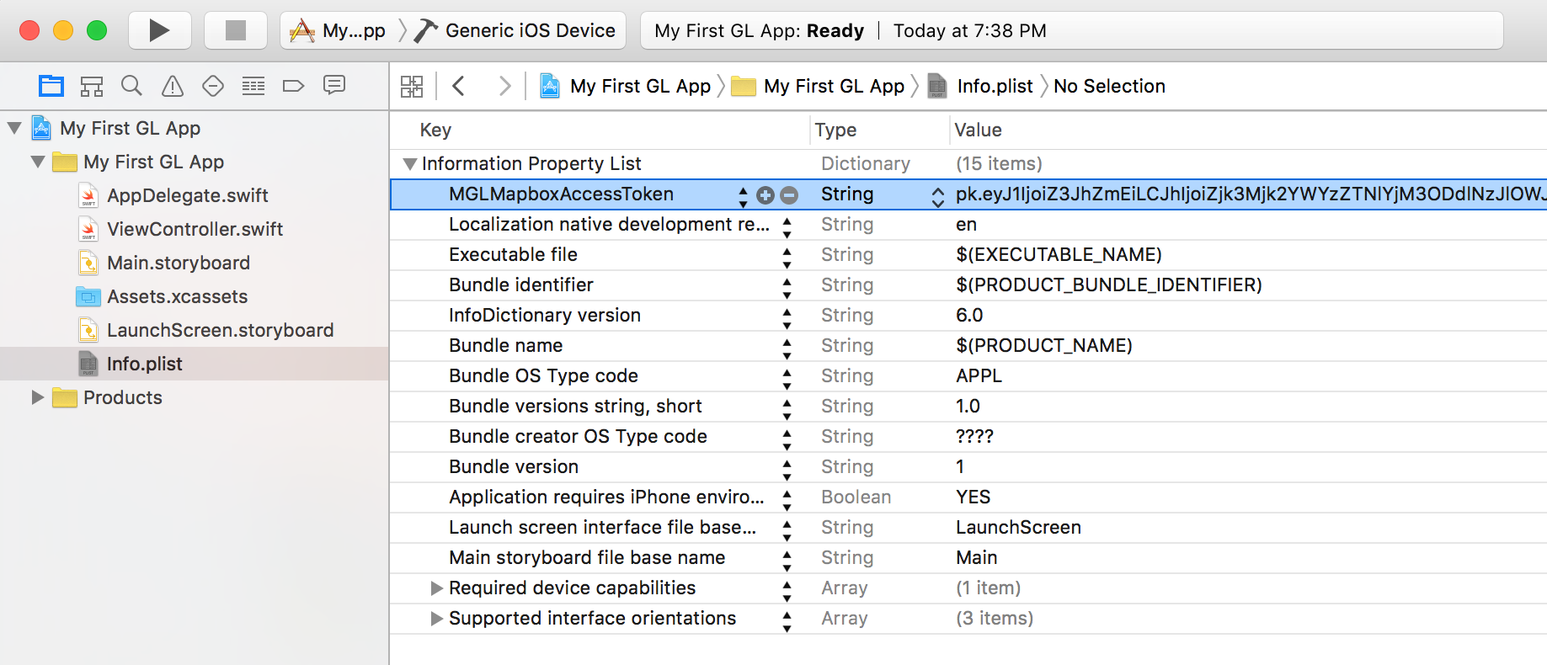Viewport: 1547px width, 665px height.
Task: Click the Run (play) button
Action: [159, 31]
